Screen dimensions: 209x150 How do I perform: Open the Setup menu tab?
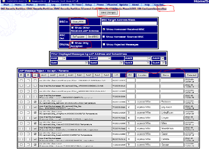click(x=88, y=5)
